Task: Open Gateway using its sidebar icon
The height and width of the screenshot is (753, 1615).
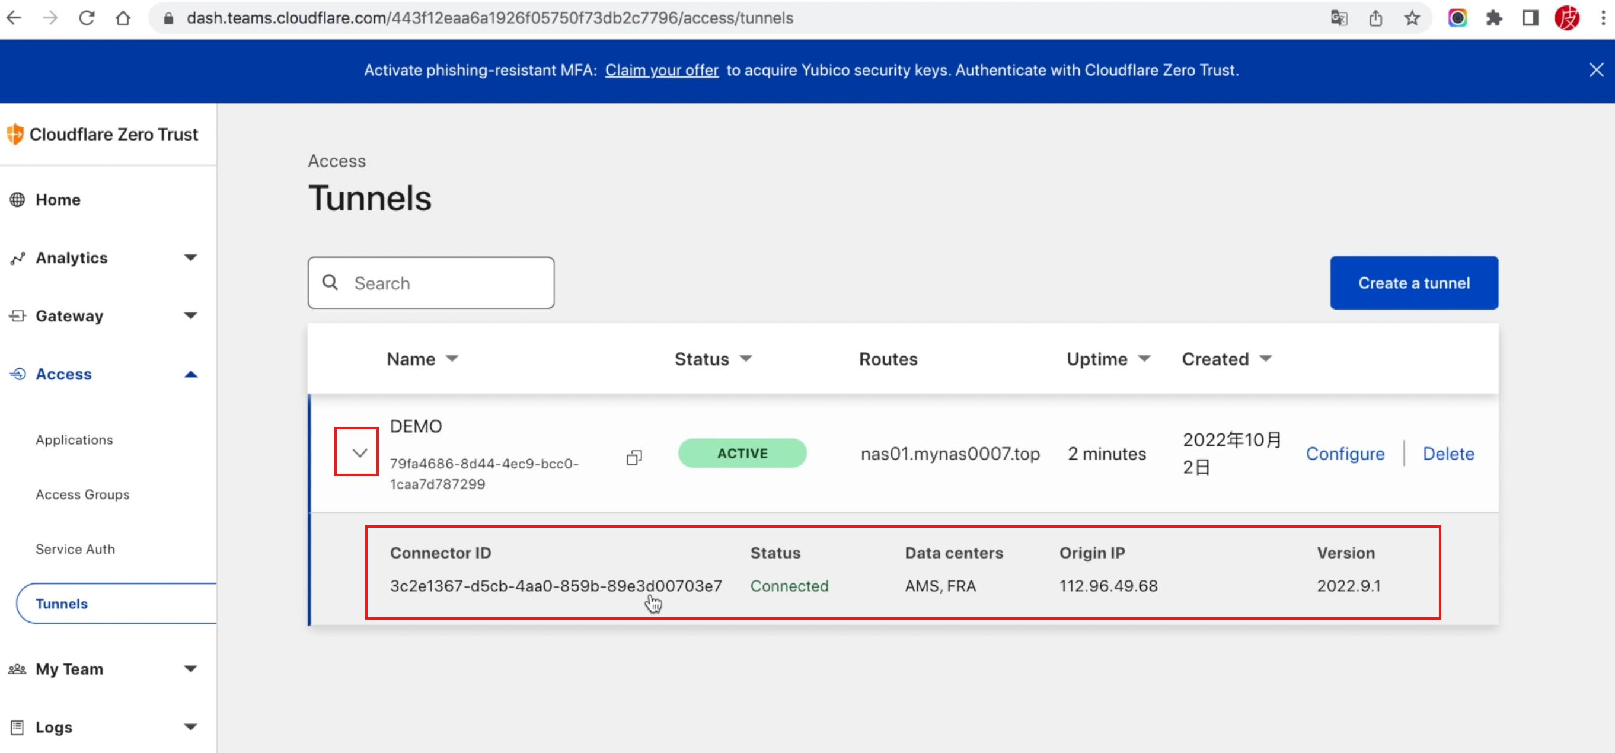Action: click(17, 316)
